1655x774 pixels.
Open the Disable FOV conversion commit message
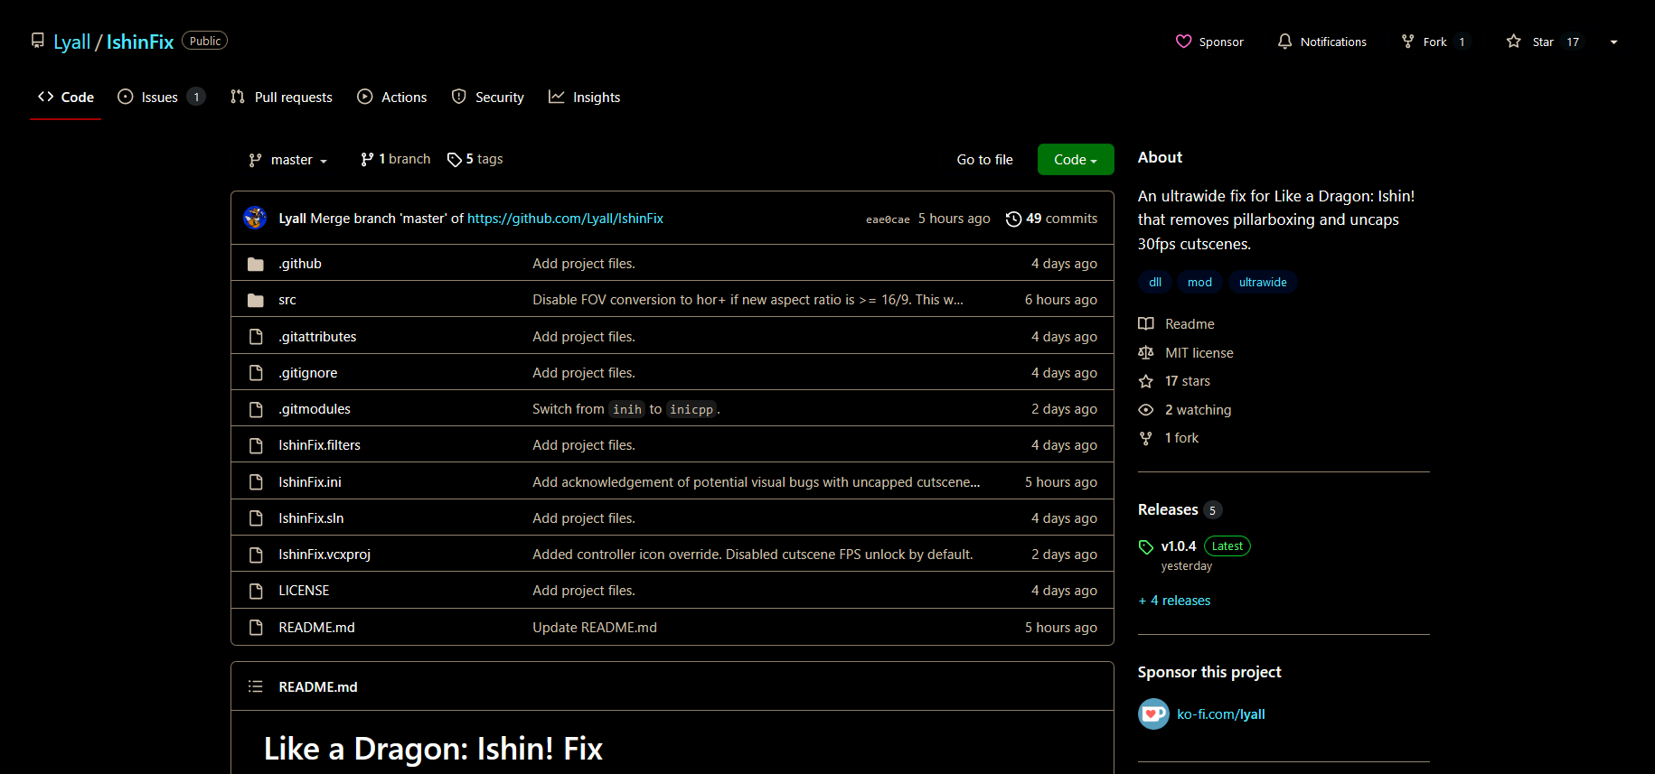[748, 300]
